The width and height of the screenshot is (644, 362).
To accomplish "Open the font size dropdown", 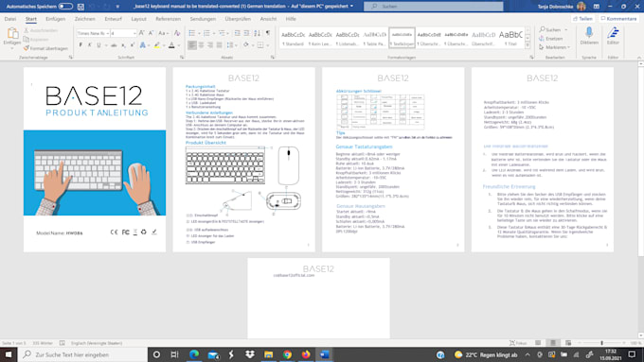I will coord(134,33).
